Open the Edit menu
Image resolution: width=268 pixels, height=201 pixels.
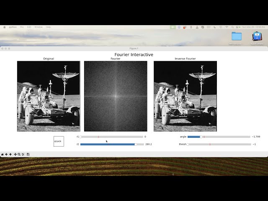click(29, 27)
